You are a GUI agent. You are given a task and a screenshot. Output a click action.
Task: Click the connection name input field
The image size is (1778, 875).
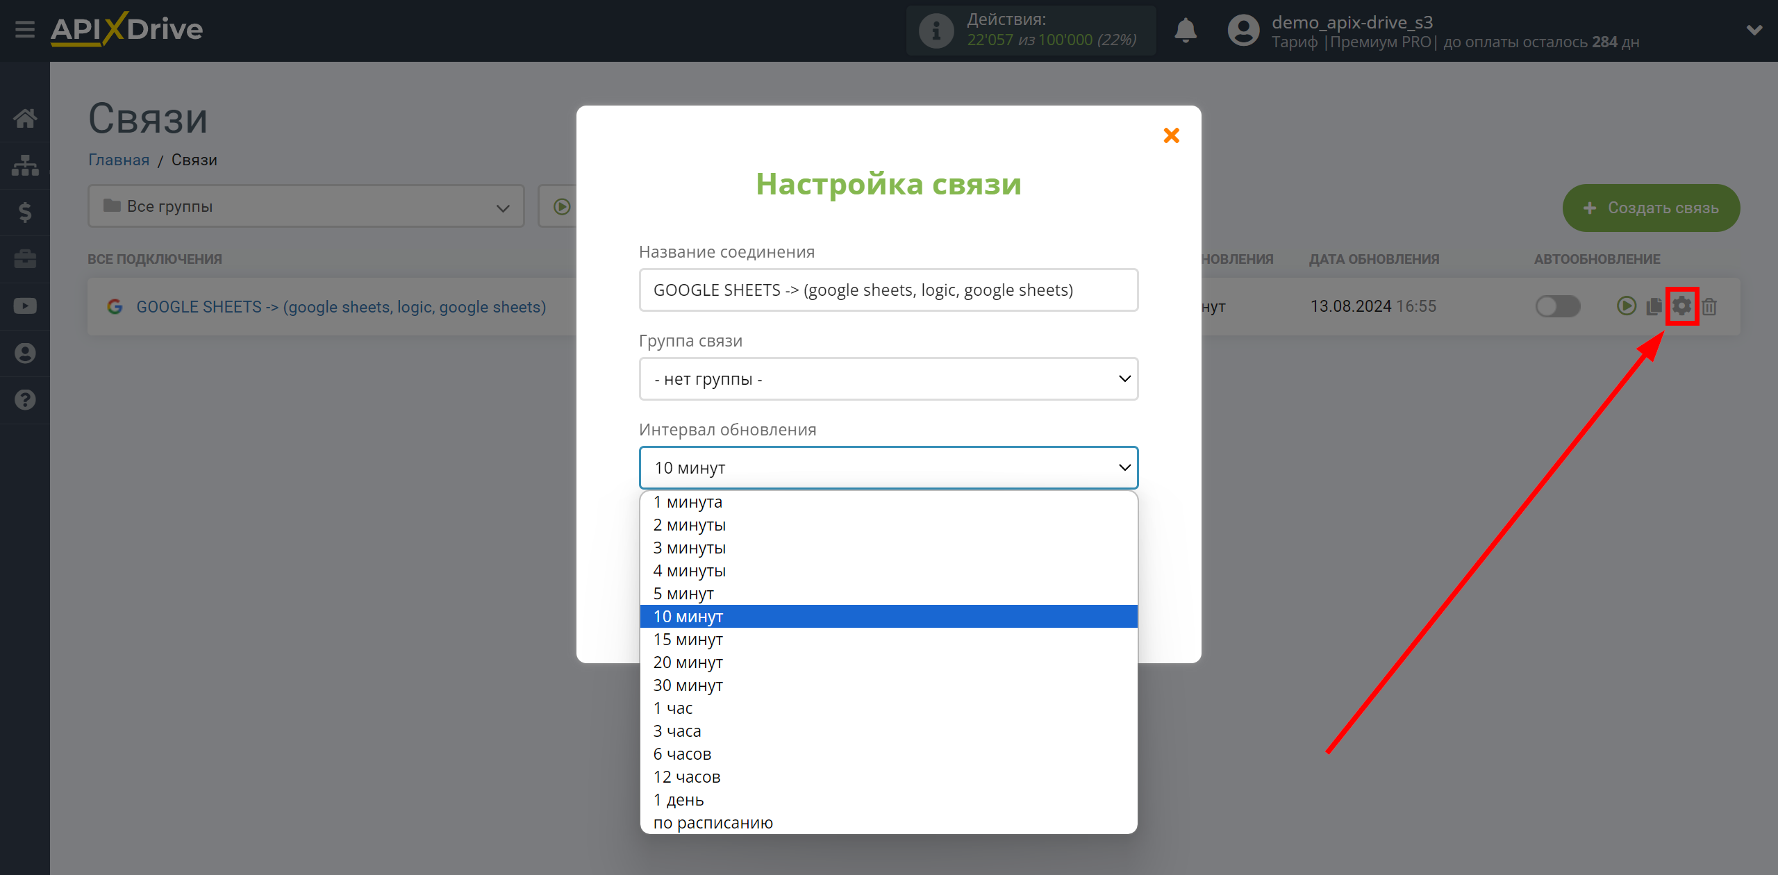(x=888, y=289)
